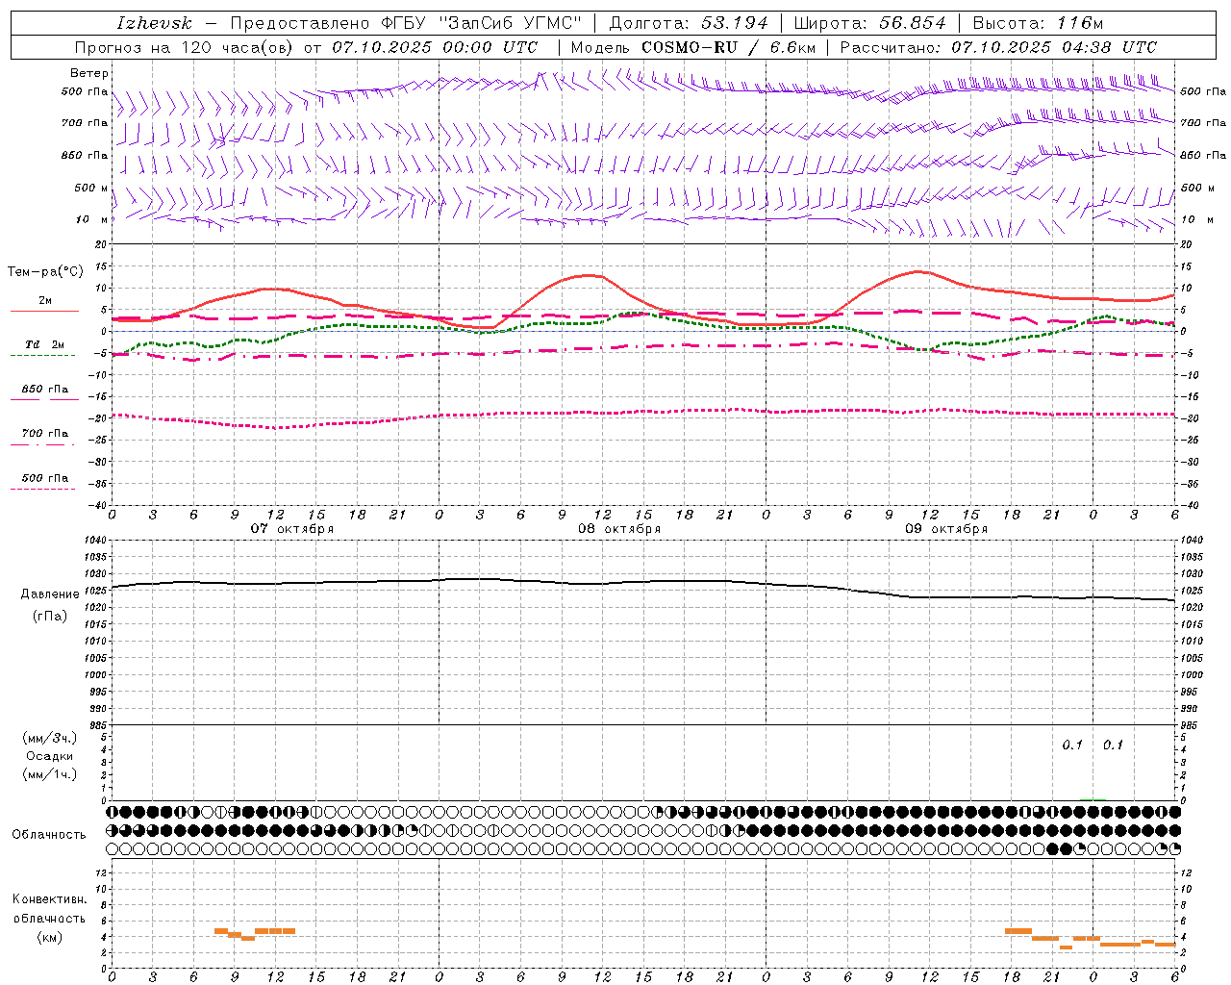Click the Izhevsk station title
The image size is (1231, 985).
point(155,23)
